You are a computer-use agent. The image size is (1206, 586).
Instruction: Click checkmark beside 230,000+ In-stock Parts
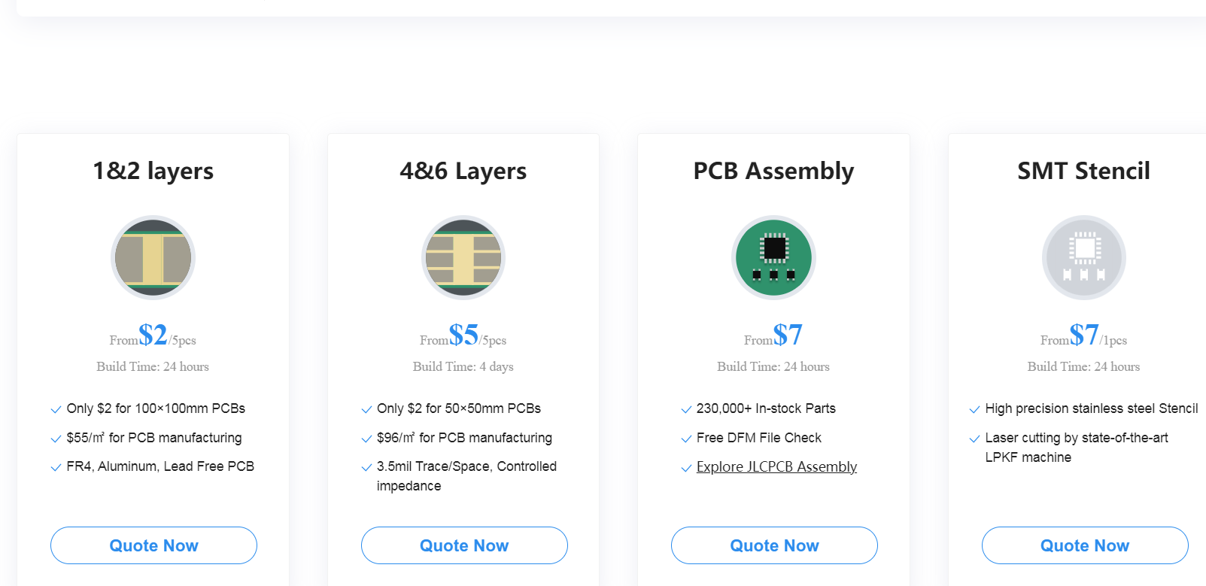tap(686, 409)
